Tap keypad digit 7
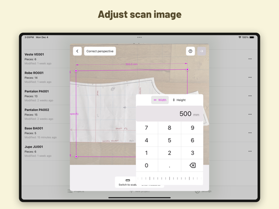The height and width of the screenshot is (209, 279). coord(147,128)
